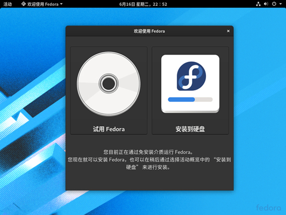Click the app icon beside 欢迎使用 Fedora menu
The width and height of the screenshot is (286, 215).
pyautogui.click(x=23, y=4)
